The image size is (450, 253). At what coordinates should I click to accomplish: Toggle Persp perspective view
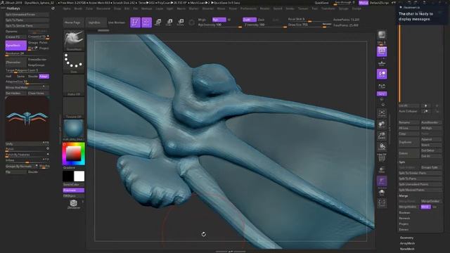pos(382,51)
